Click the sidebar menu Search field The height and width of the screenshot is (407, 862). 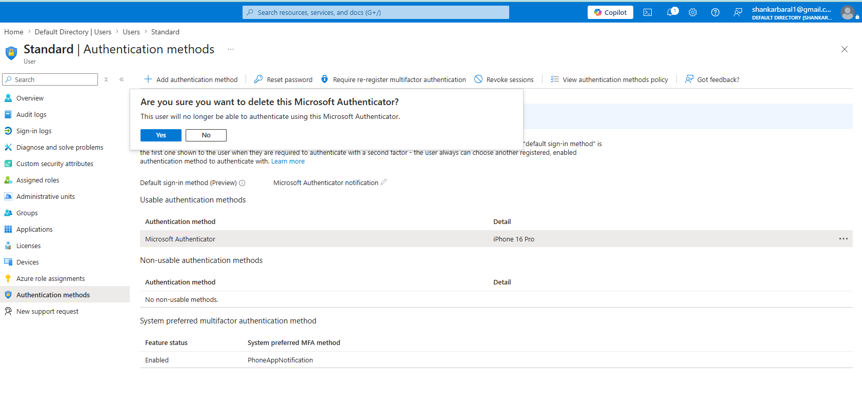click(50, 79)
